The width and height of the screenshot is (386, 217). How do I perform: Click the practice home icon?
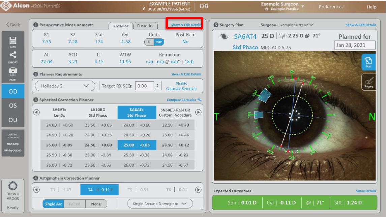click(267, 9)
